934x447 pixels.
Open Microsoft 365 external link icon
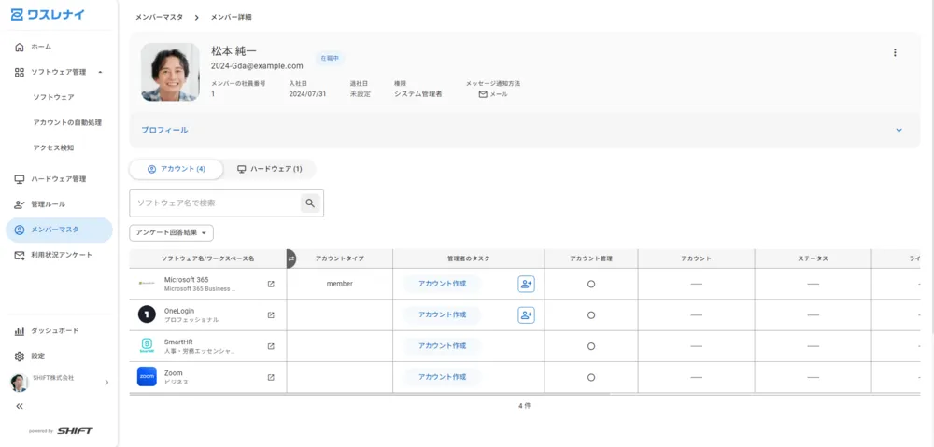[271, 284]
